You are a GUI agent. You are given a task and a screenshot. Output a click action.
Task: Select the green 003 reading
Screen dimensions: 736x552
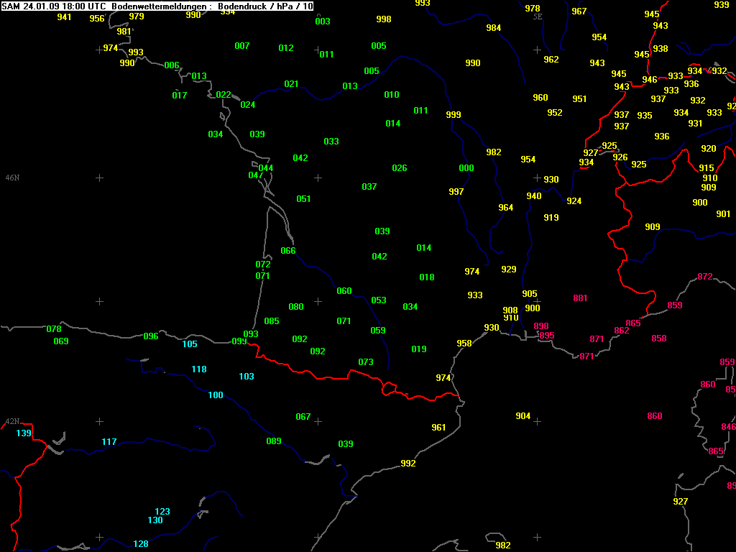[323, 22]
